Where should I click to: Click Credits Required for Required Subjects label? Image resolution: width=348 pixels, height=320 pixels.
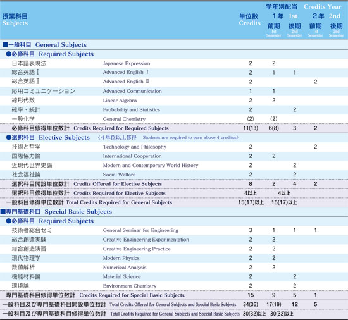click(121, 128)
